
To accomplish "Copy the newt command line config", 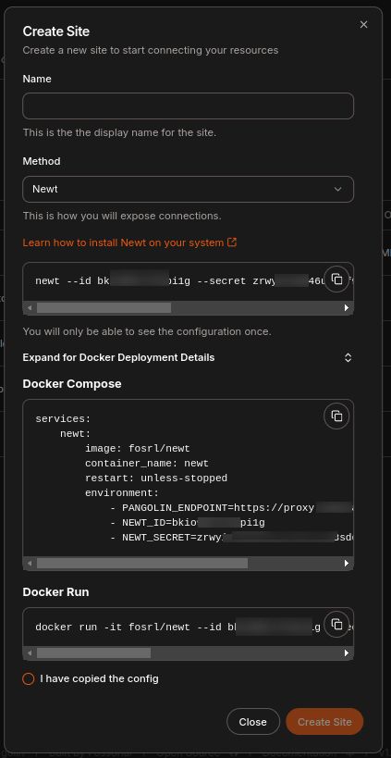I will point(336,279).
